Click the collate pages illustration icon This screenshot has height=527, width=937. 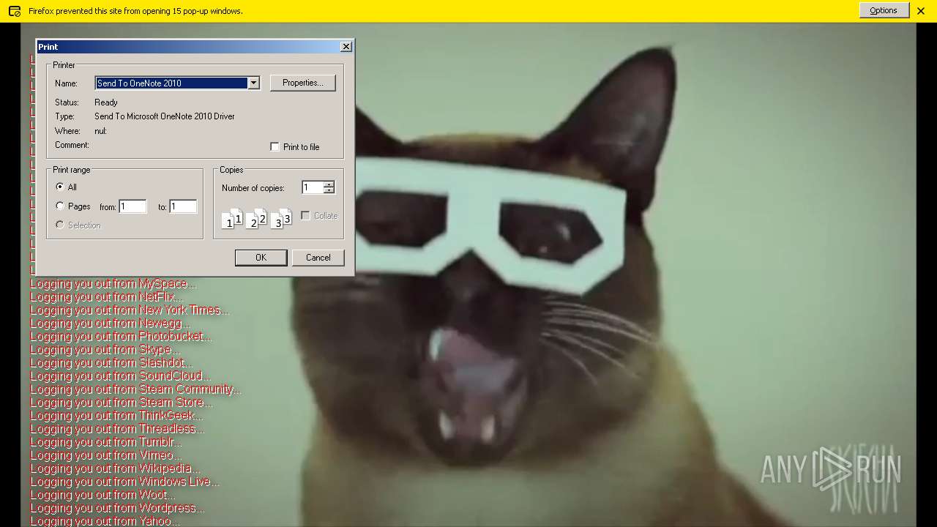pos(257,218)
